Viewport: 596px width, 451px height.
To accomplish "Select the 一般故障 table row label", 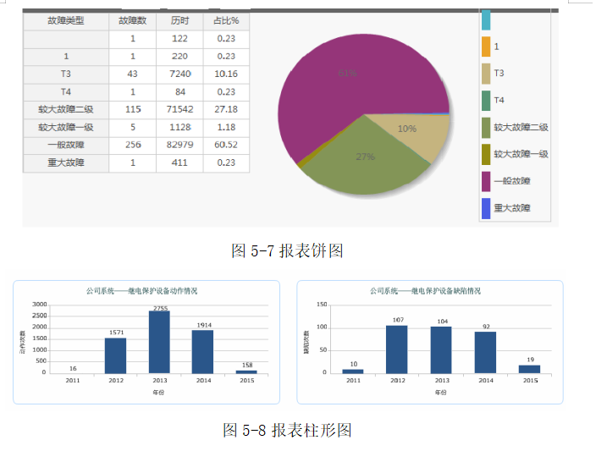I will 66,145.
